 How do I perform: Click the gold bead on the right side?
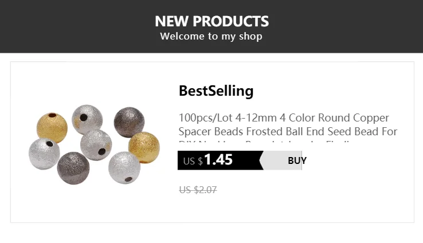pos(144,147)
